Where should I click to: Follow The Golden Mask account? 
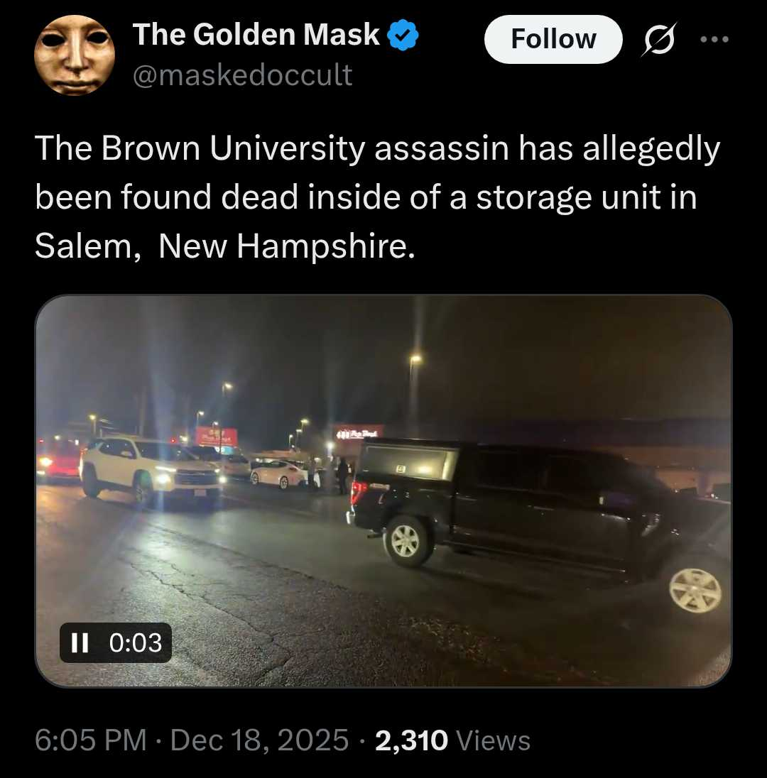pyautogui.click(x=553, y=39)
